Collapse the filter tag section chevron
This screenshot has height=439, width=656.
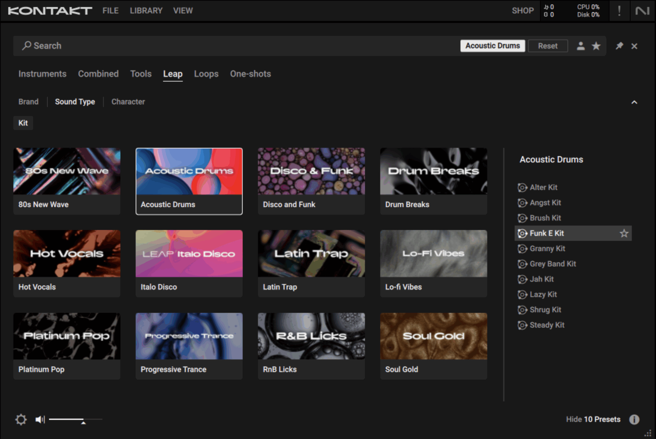[634, 102]
